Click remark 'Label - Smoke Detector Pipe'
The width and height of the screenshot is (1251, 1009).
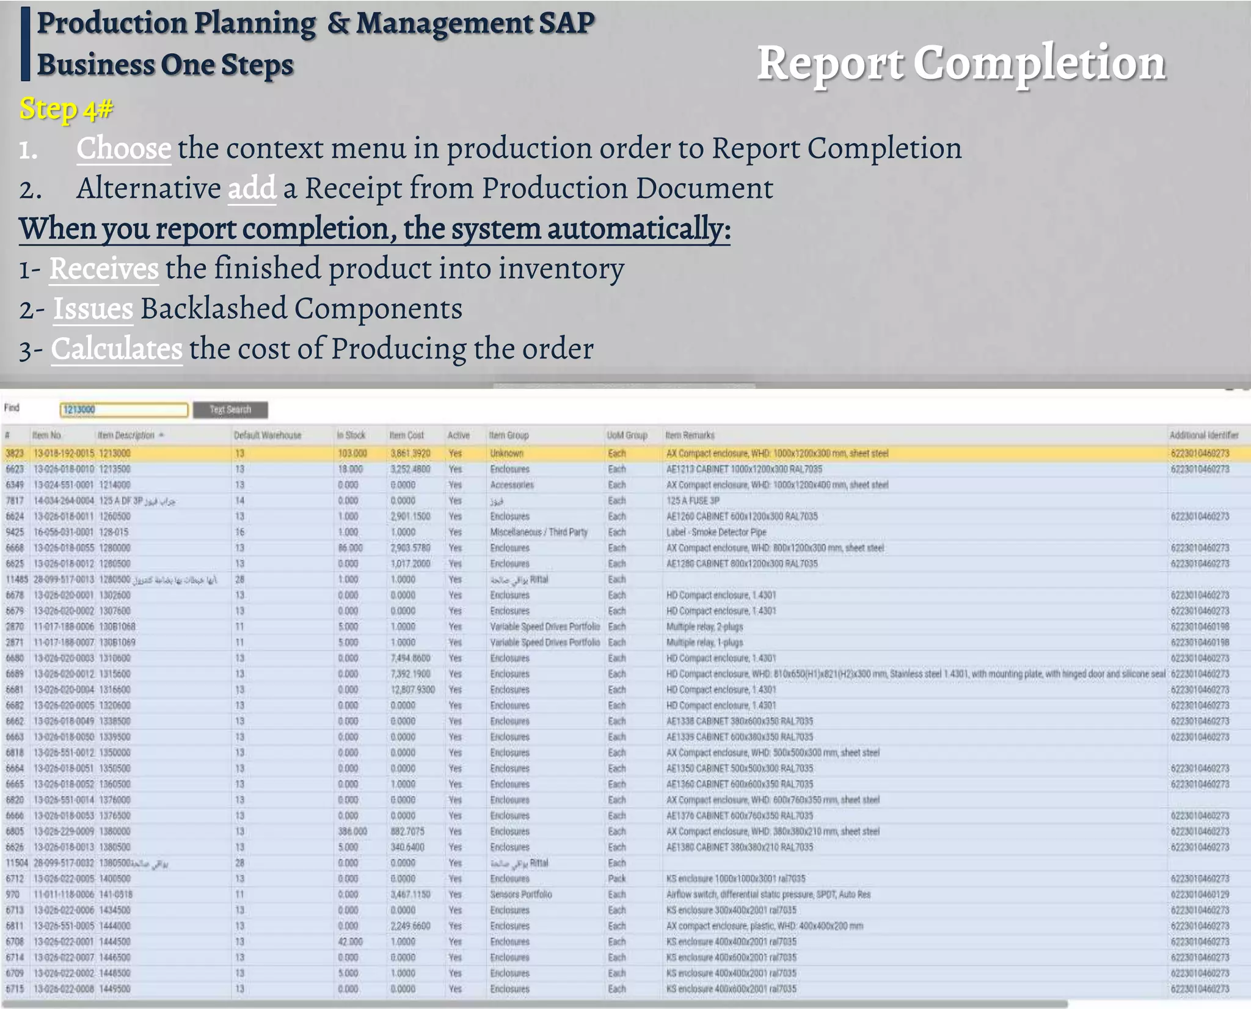tap(717, 532)
